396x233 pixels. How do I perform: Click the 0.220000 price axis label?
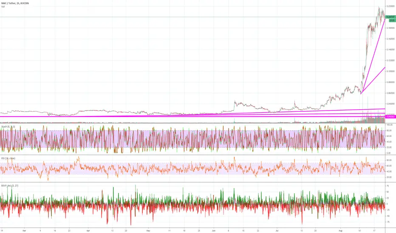pos(390,6)
